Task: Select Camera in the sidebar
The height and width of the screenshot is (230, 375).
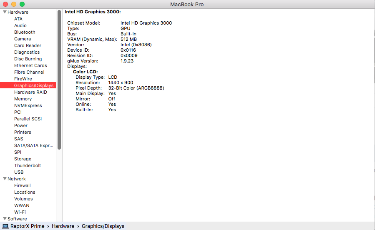Action: point(23,39)
